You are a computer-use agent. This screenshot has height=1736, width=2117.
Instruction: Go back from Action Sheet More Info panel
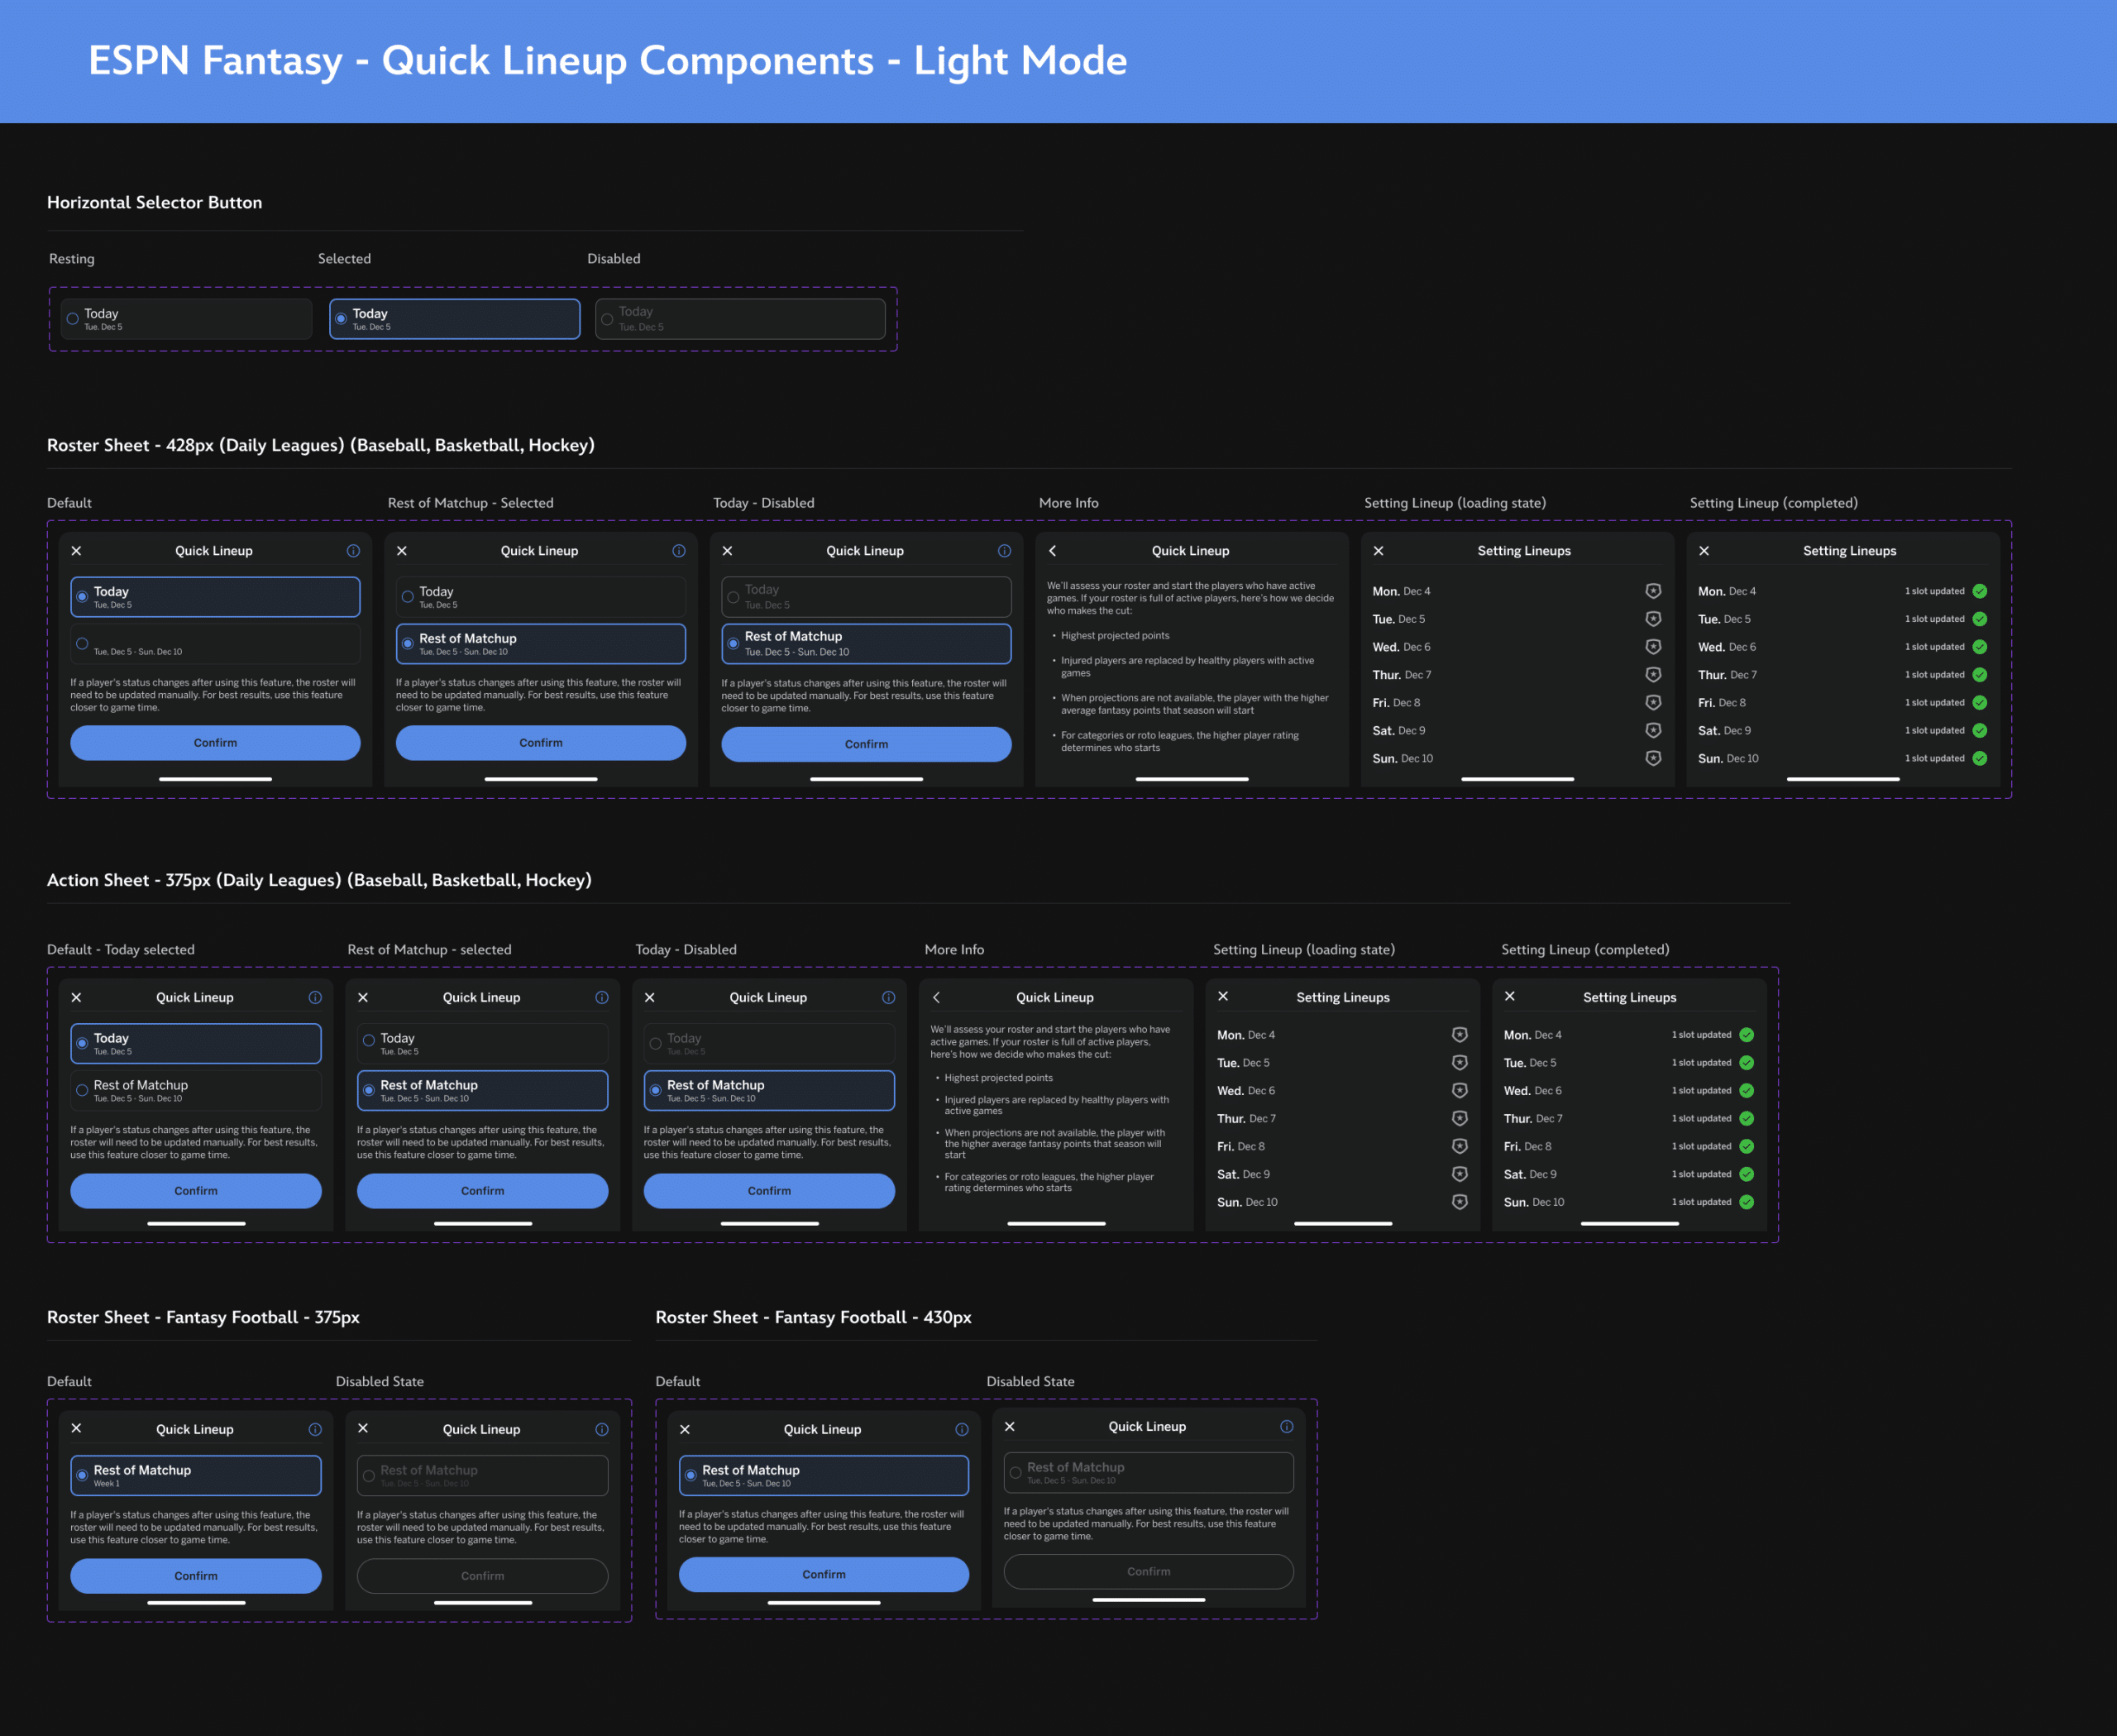tap(936, 997)
